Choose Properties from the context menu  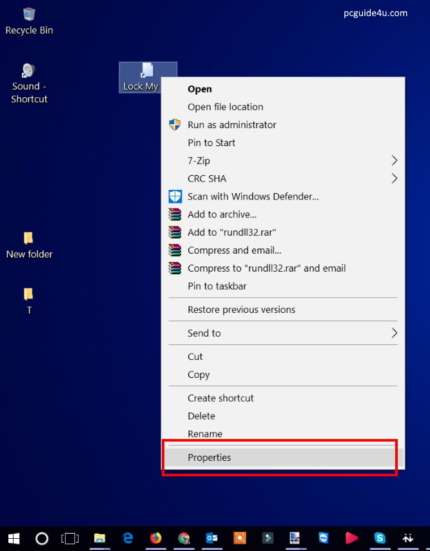point(209,458)
